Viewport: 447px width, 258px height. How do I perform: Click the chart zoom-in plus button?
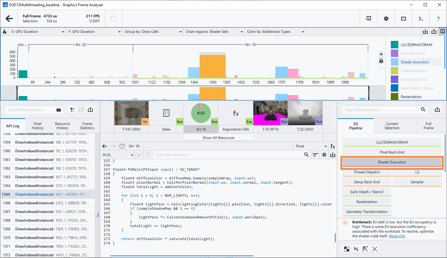tap(381, 54)
